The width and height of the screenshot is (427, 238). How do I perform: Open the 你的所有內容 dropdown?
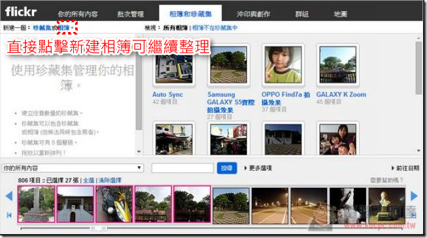click(x=72, y=168)
